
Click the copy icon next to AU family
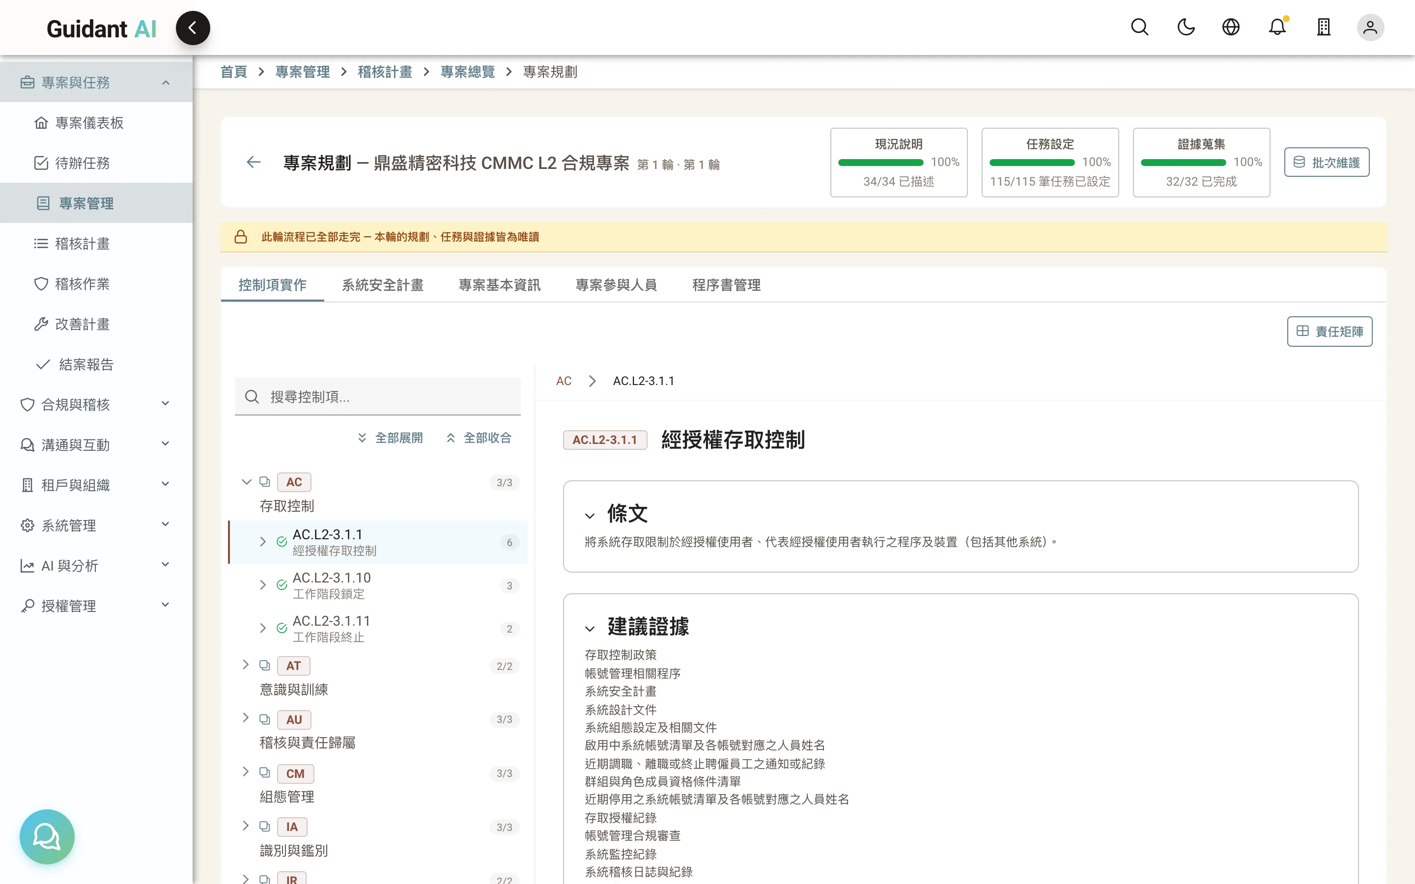pos(265,719)
